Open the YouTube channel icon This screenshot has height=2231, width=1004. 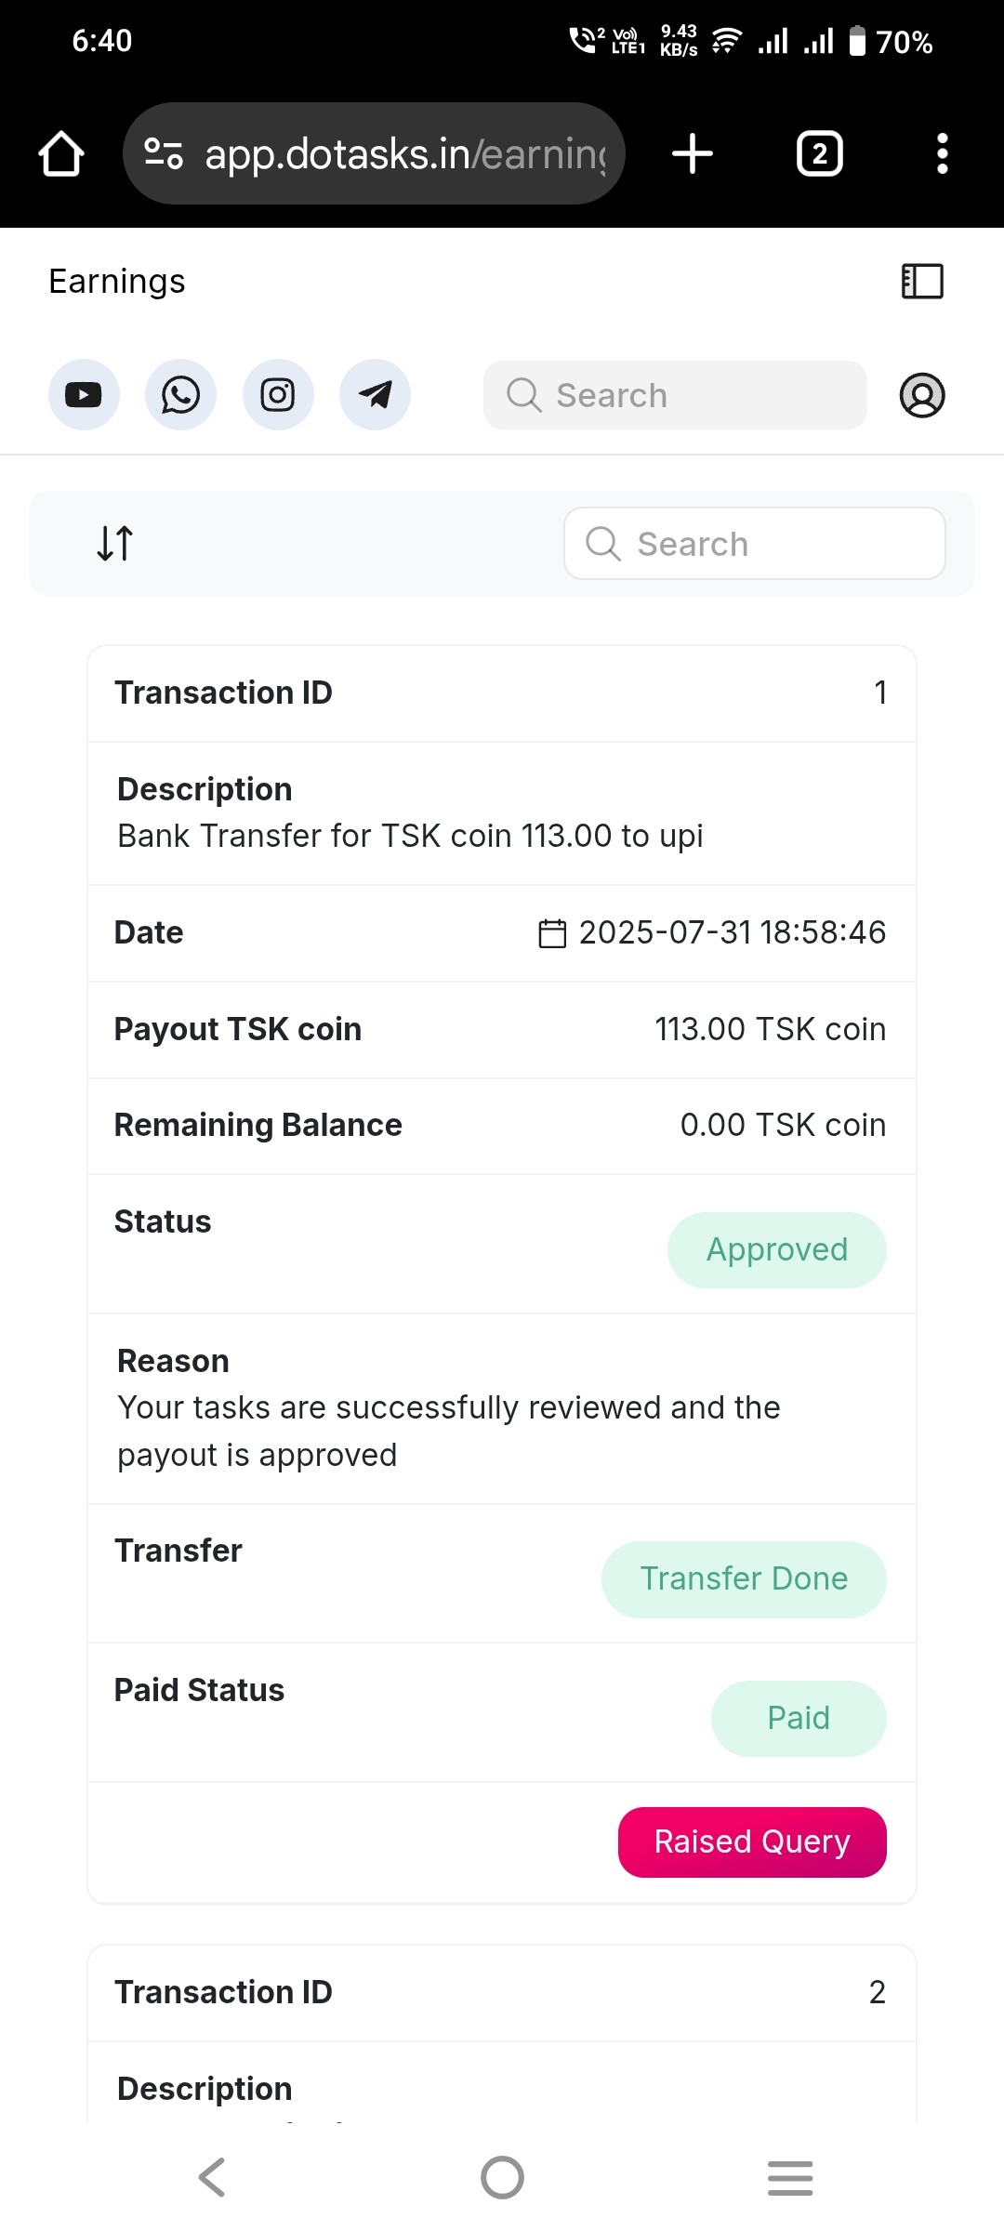84,395
